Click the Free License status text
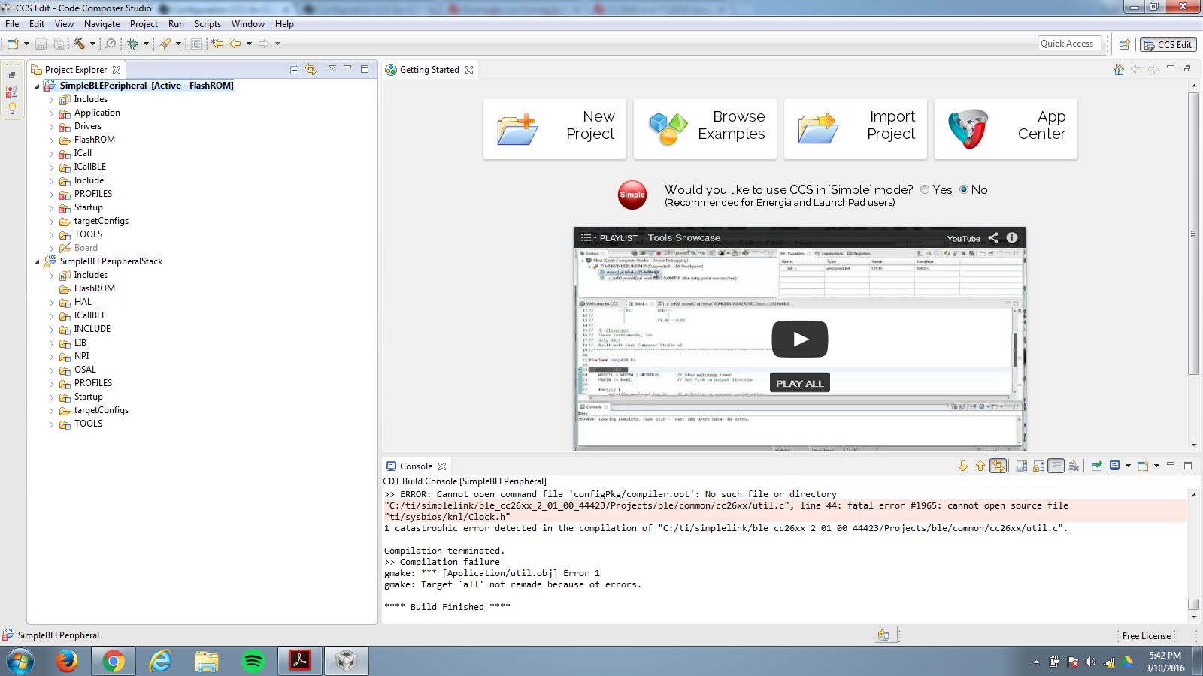Image resolution: width=1203 pixels, height=676 pixels. pos(1146,635)
